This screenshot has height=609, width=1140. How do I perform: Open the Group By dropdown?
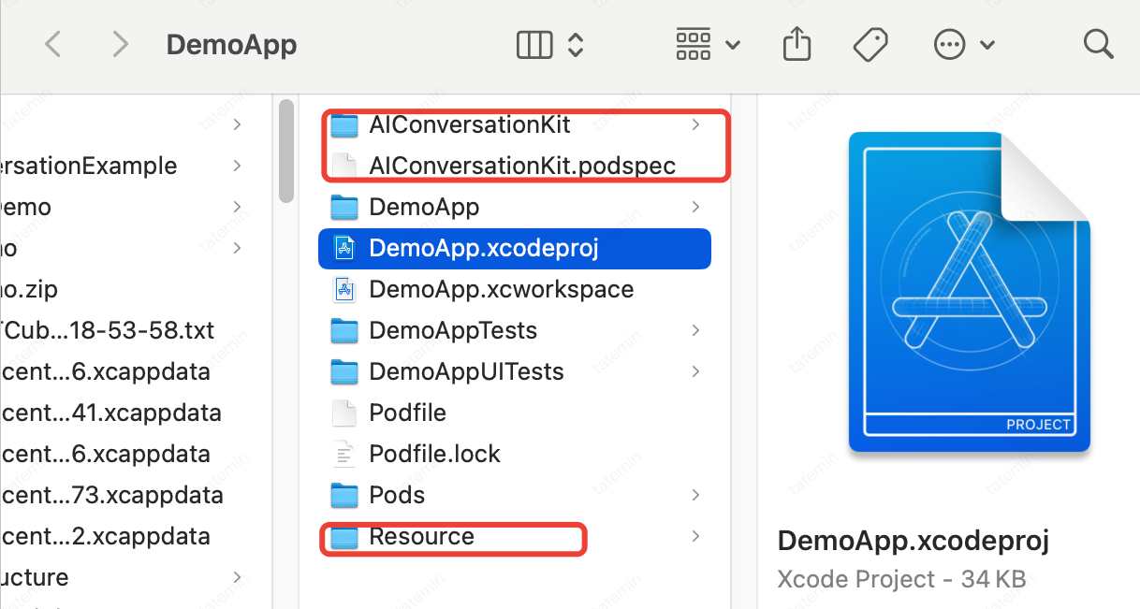[707, 44]
